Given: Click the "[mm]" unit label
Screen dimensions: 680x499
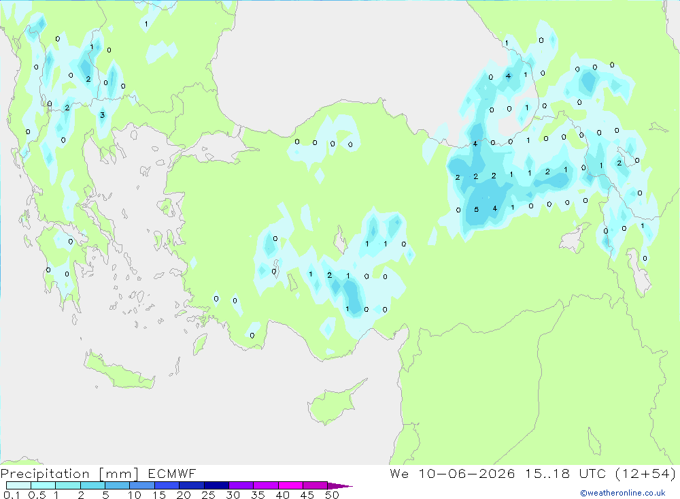Looking at the screenshot, I should [118, 474].
